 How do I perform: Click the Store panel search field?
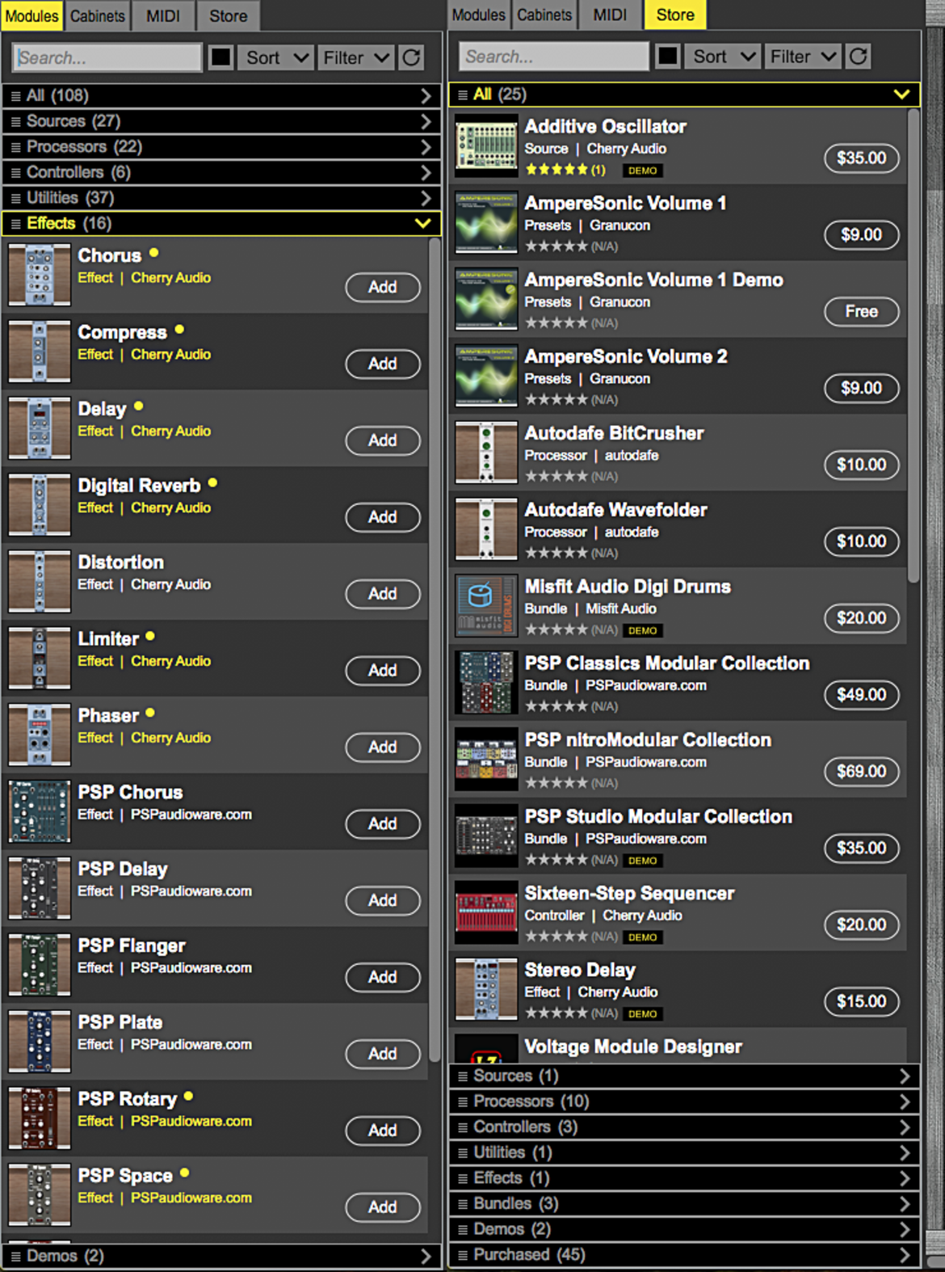pyautogui.click(x=554, y=56)
